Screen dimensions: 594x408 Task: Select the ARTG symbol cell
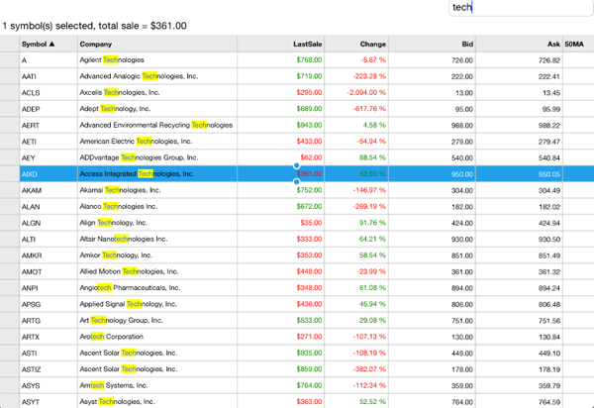49,321
